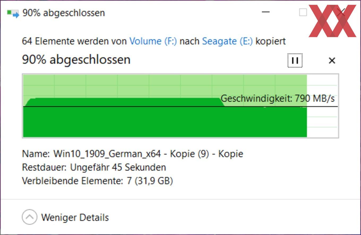This screenshot has width=361, height=235.
Task: Cancel the copy with the X button
Action: point(332,61)
